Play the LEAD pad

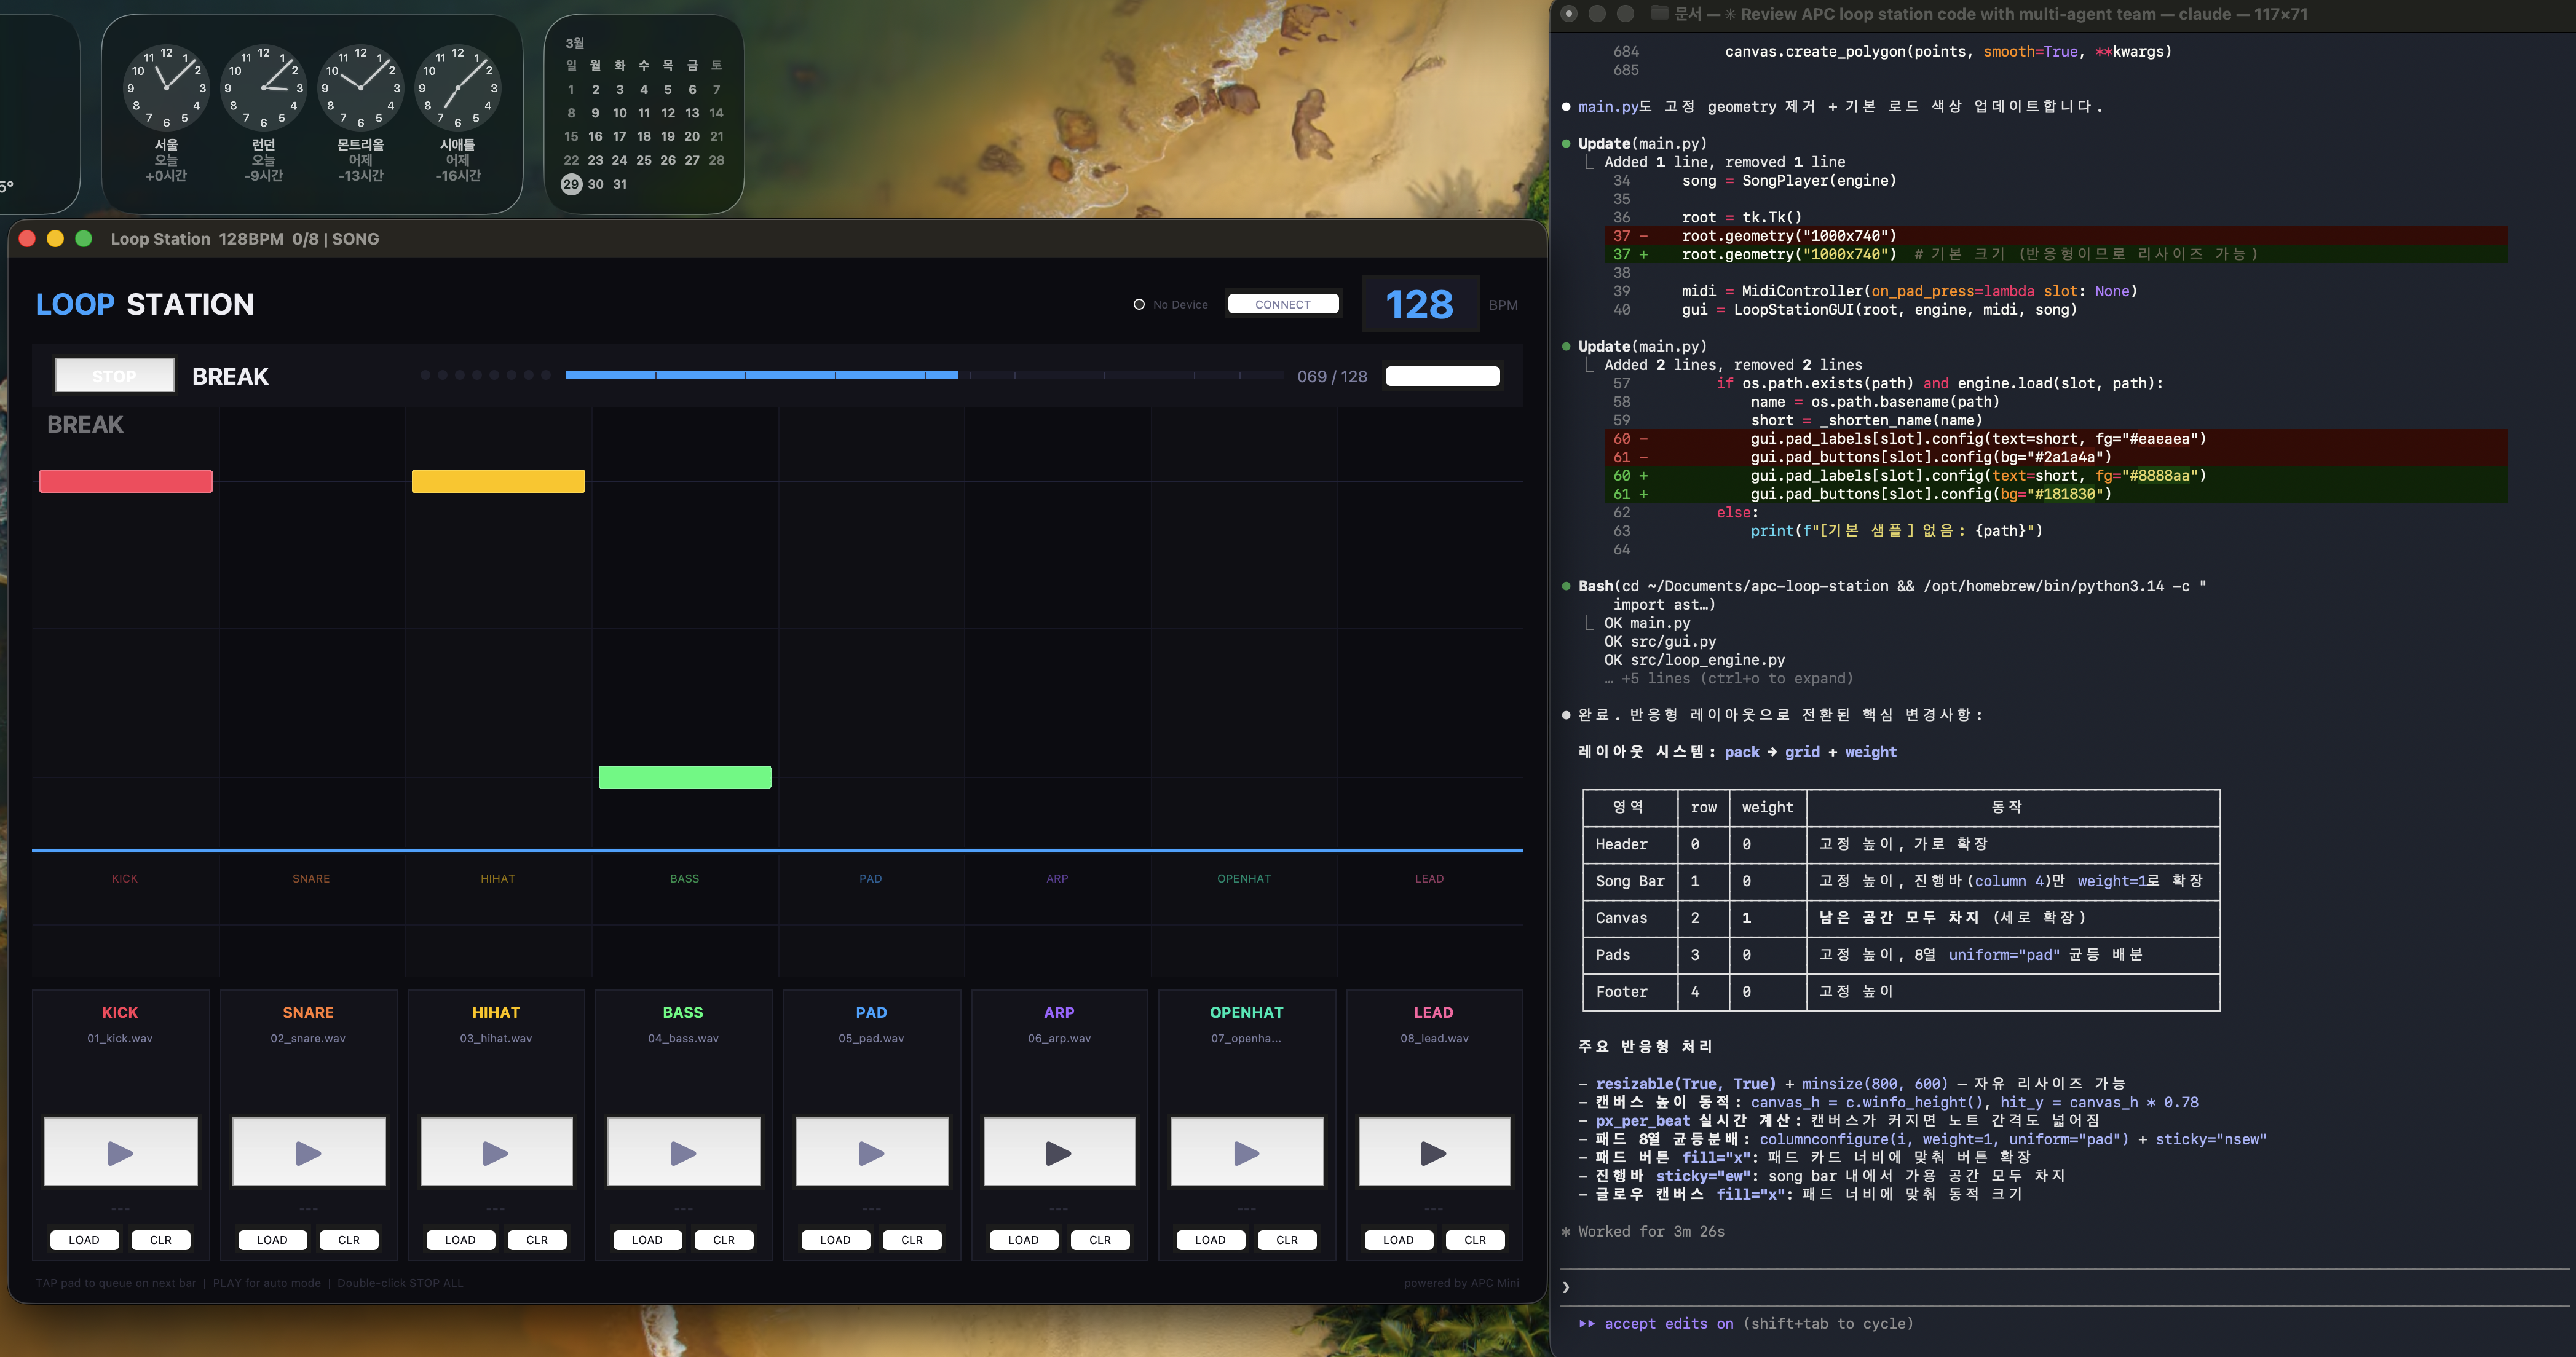pos(1433,1152)
